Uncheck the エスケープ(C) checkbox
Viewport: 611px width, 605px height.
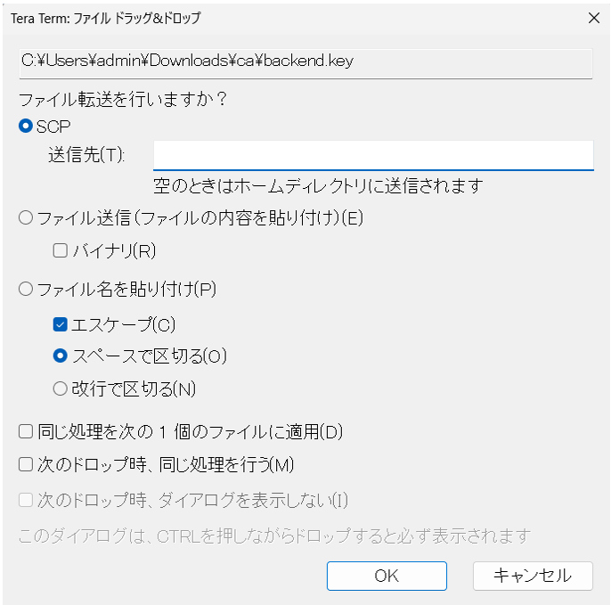point(61,323)
